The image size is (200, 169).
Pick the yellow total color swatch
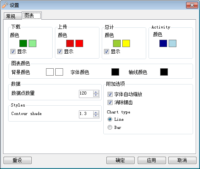click(126, 43)
